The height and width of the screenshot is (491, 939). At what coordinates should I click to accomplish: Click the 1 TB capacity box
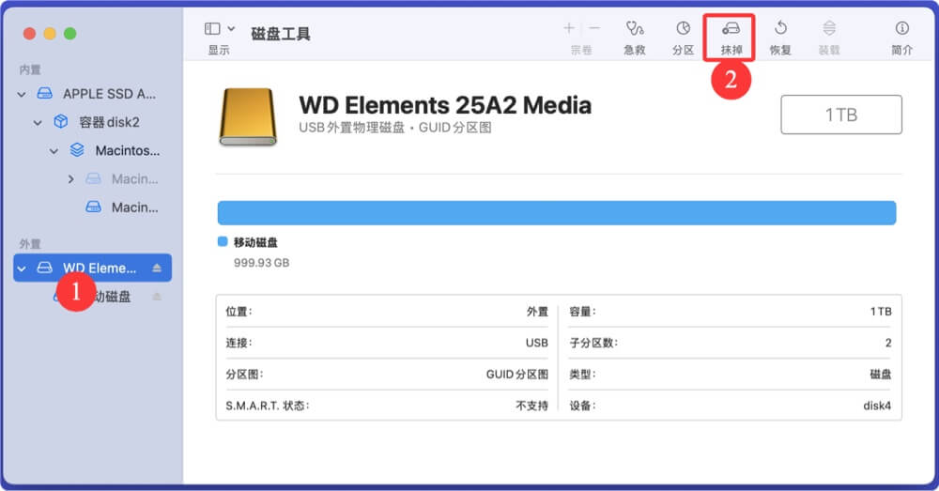coord(841,115)
